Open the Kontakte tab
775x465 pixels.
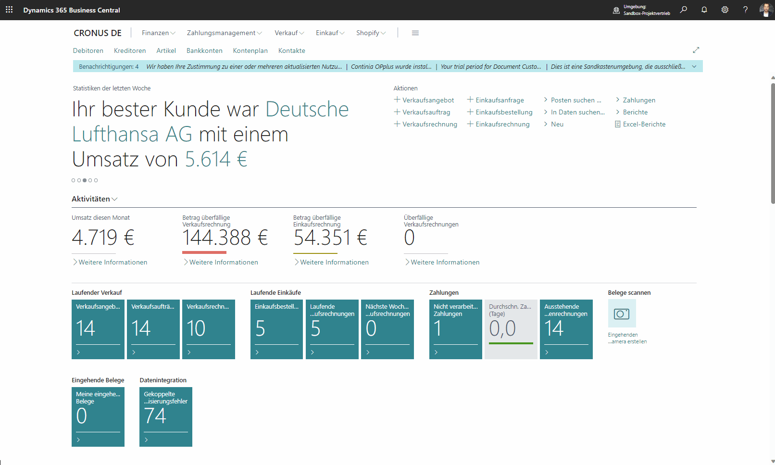291,50
